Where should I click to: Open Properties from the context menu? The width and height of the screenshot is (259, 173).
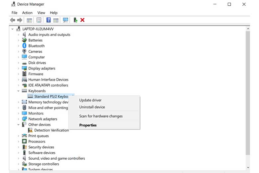pyautogui.click(x=88, y=125)
